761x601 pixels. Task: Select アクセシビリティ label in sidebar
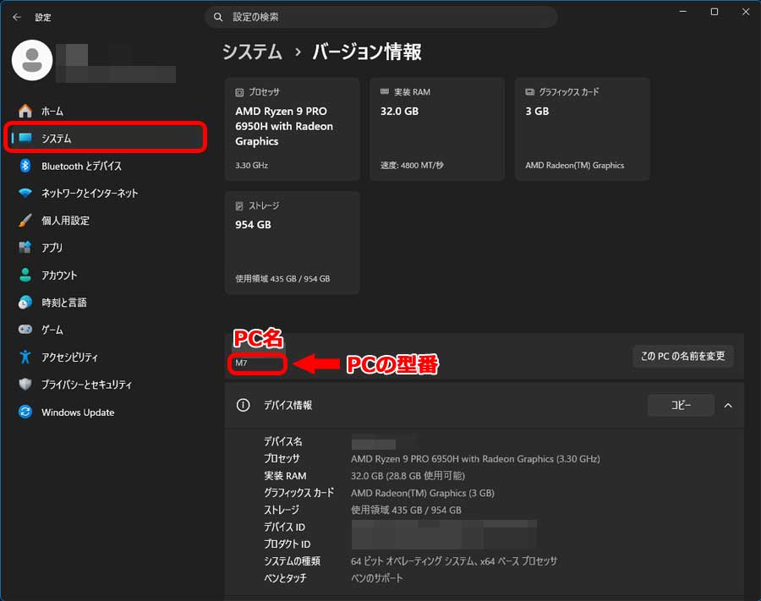click(x=70, y=358)
